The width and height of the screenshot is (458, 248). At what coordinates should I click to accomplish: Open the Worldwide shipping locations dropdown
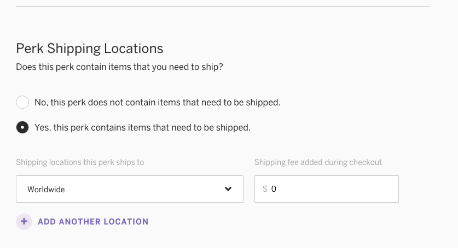click(130, 189)
